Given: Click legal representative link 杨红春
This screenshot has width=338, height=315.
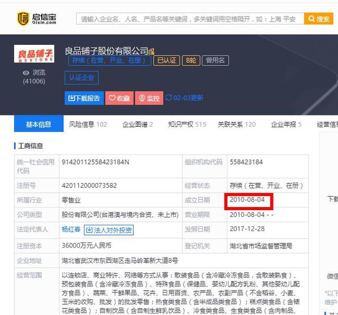Looking at the screenshot, I should point(71,230).
